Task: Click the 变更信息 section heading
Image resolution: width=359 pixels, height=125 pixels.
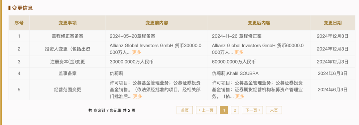Action: pos(23,8)
